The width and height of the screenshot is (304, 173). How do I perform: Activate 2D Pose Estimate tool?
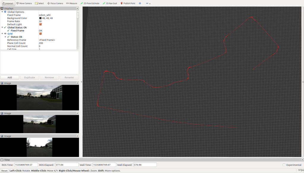click(x=90, y=3)
